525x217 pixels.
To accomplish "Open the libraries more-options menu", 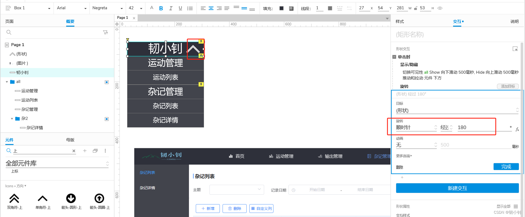I will coord(105,151).
